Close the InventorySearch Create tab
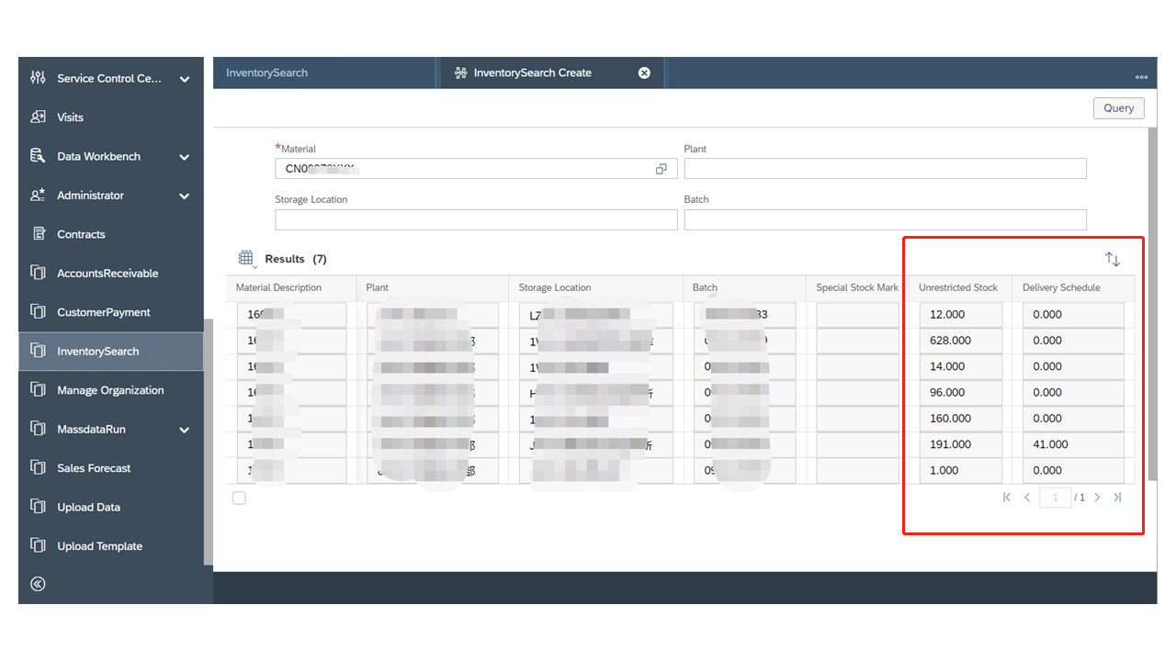Viewport: 1176px width, 661px height. [x=644, y=73]
